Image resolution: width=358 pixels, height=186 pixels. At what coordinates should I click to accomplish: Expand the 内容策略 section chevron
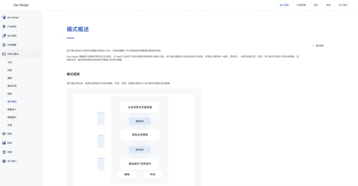(37, 45)
